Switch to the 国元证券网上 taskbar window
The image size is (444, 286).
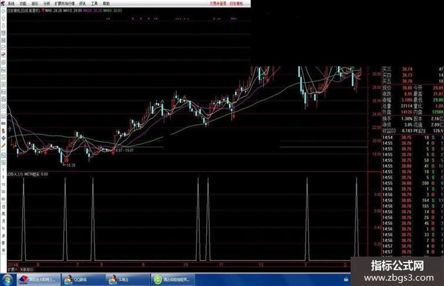click(x=39, y=280)
